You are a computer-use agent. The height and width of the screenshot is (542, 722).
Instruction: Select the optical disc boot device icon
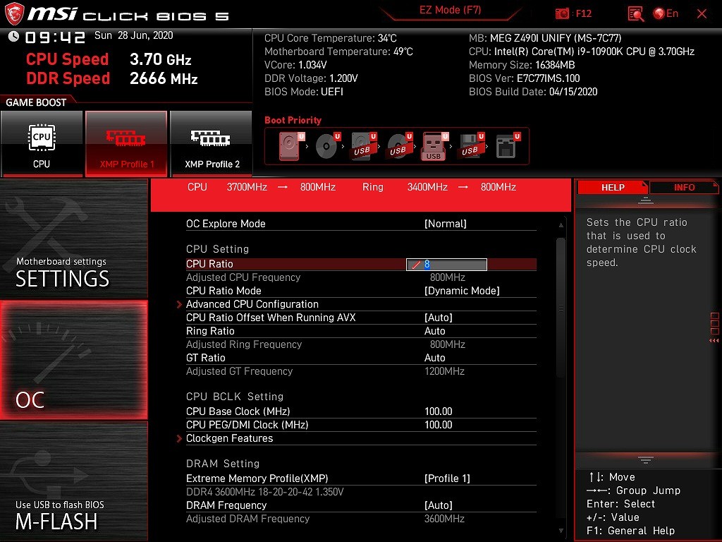(327, 147)
